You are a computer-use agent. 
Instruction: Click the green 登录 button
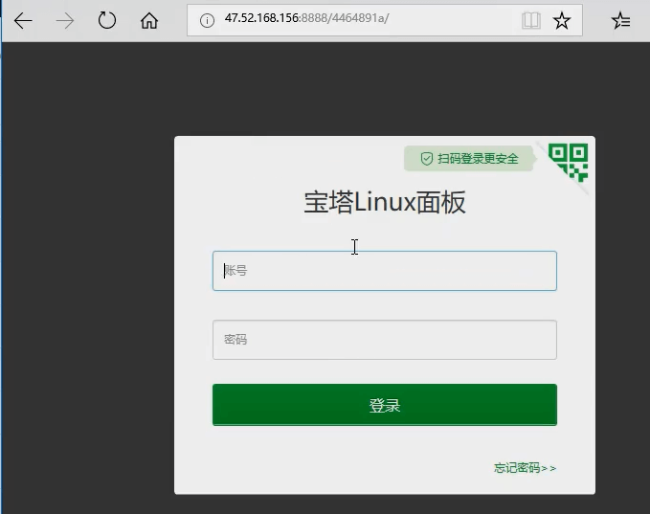385,405
